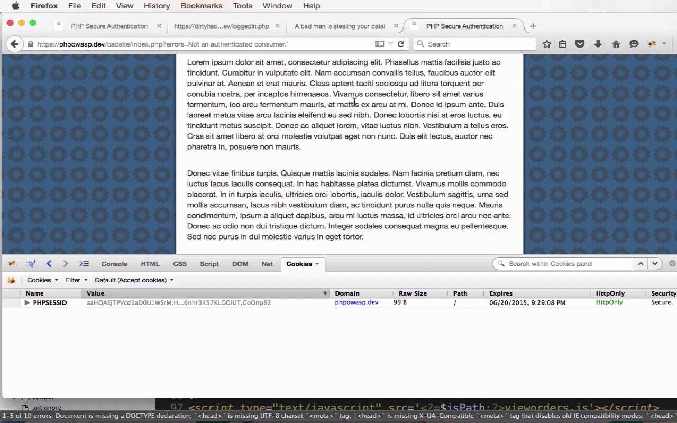Click the Value column sort arrow

(325, 293)
